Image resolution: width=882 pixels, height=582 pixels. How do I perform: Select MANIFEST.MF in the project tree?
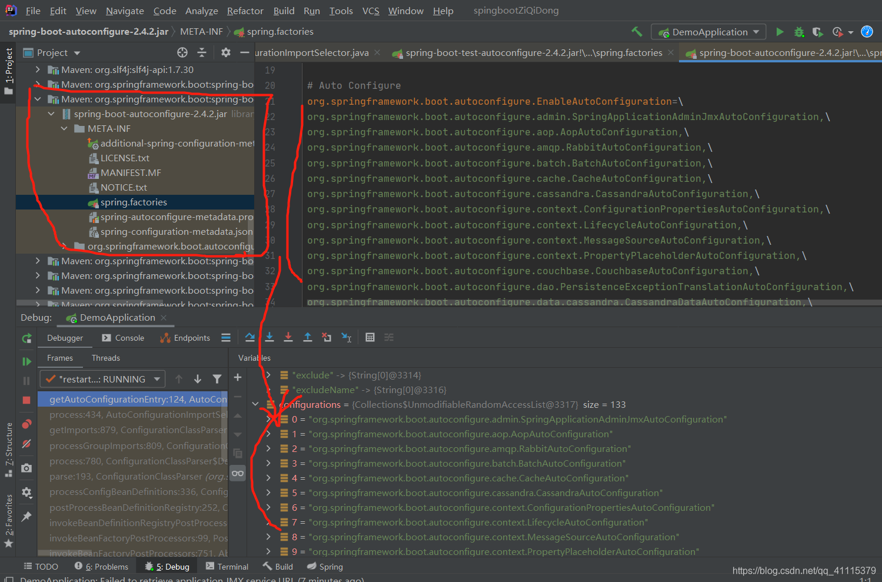pos(131,172)
